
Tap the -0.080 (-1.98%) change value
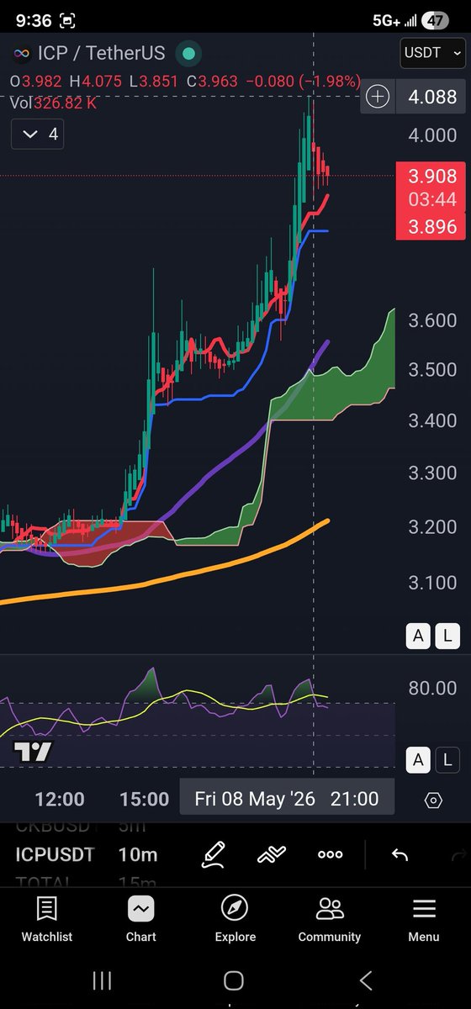click(x=304, y=82)
